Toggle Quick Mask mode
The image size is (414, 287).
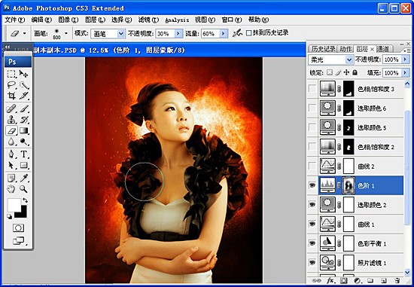coord(18,227)
